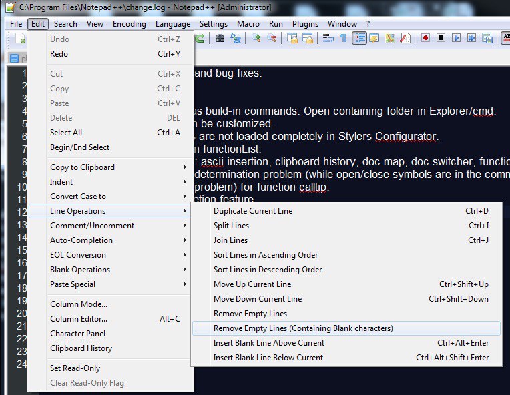510x395 pixels.
Task: Toggle the Word Wrap toolbar icon
Action: [x=328, y=38]
